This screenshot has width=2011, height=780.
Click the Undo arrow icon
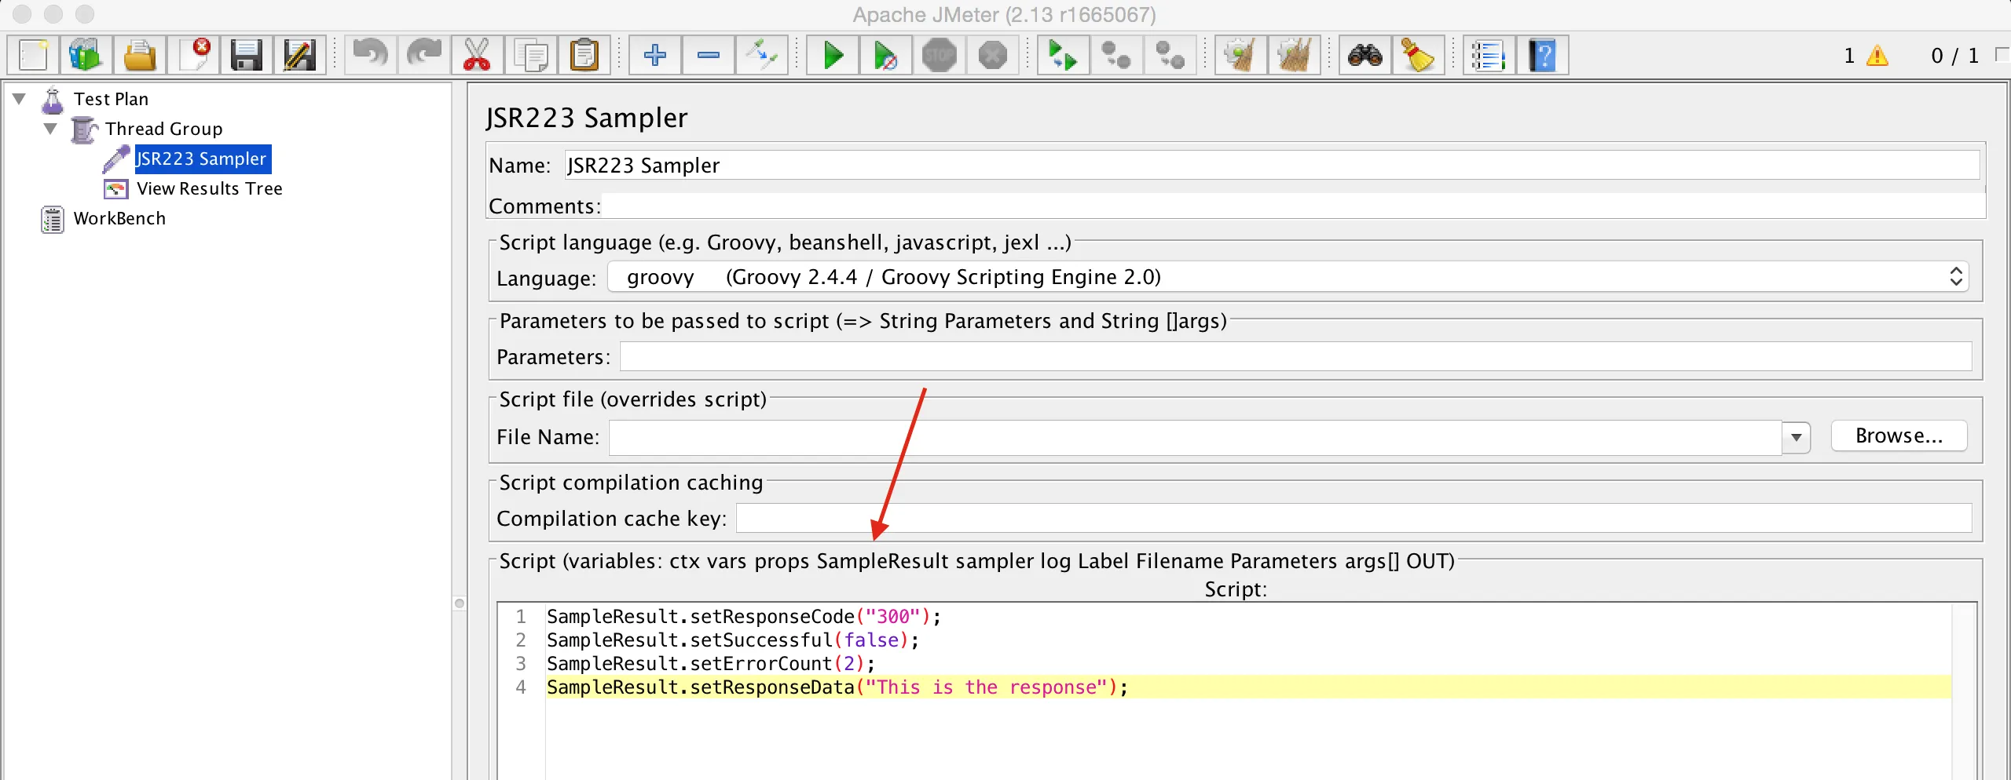(x=370, y=56)
